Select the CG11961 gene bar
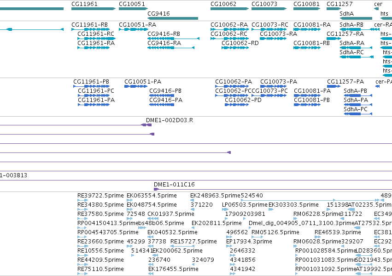Viewport: 392px width, 276px height. [94, 9]
